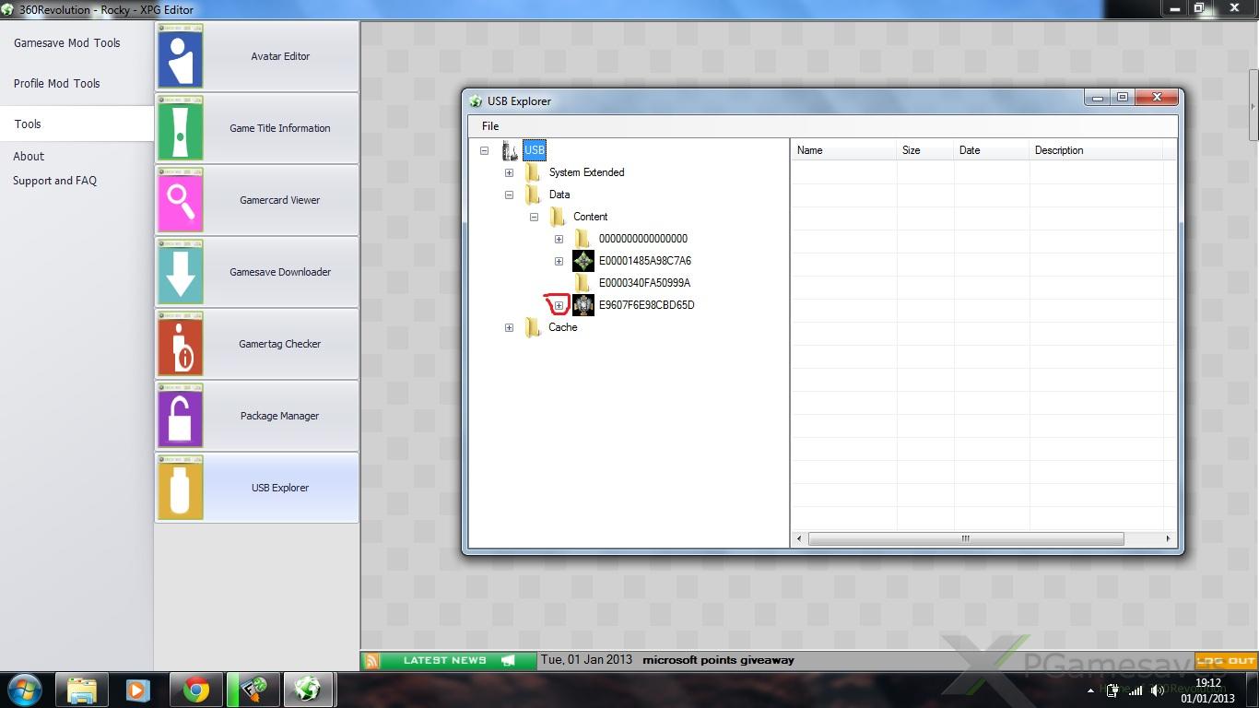This screenshot has height=708, width=1259.
Task: Select the USB Explorer drive icon
Action: point(181,488)
